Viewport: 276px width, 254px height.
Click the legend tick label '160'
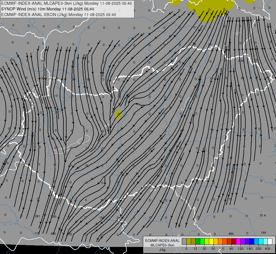tap(249, 249)
